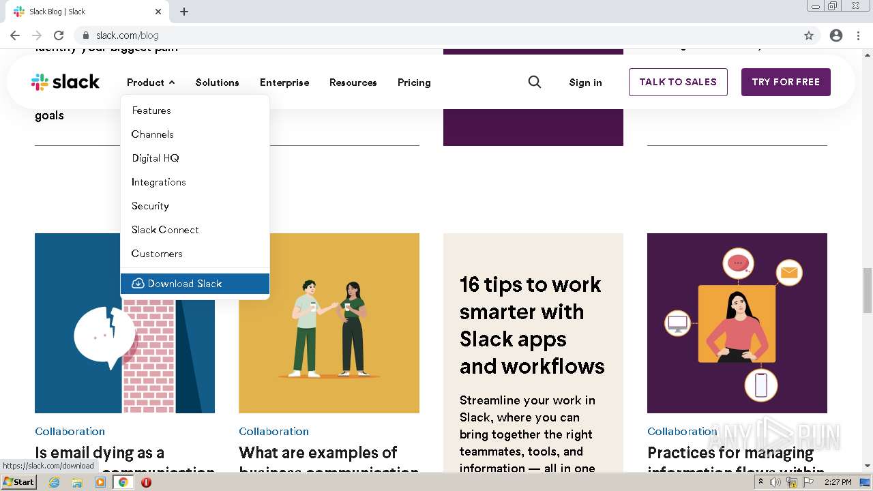Open the search magnifier icon
This screenshot has width=873, height=491.
point(535,82)
